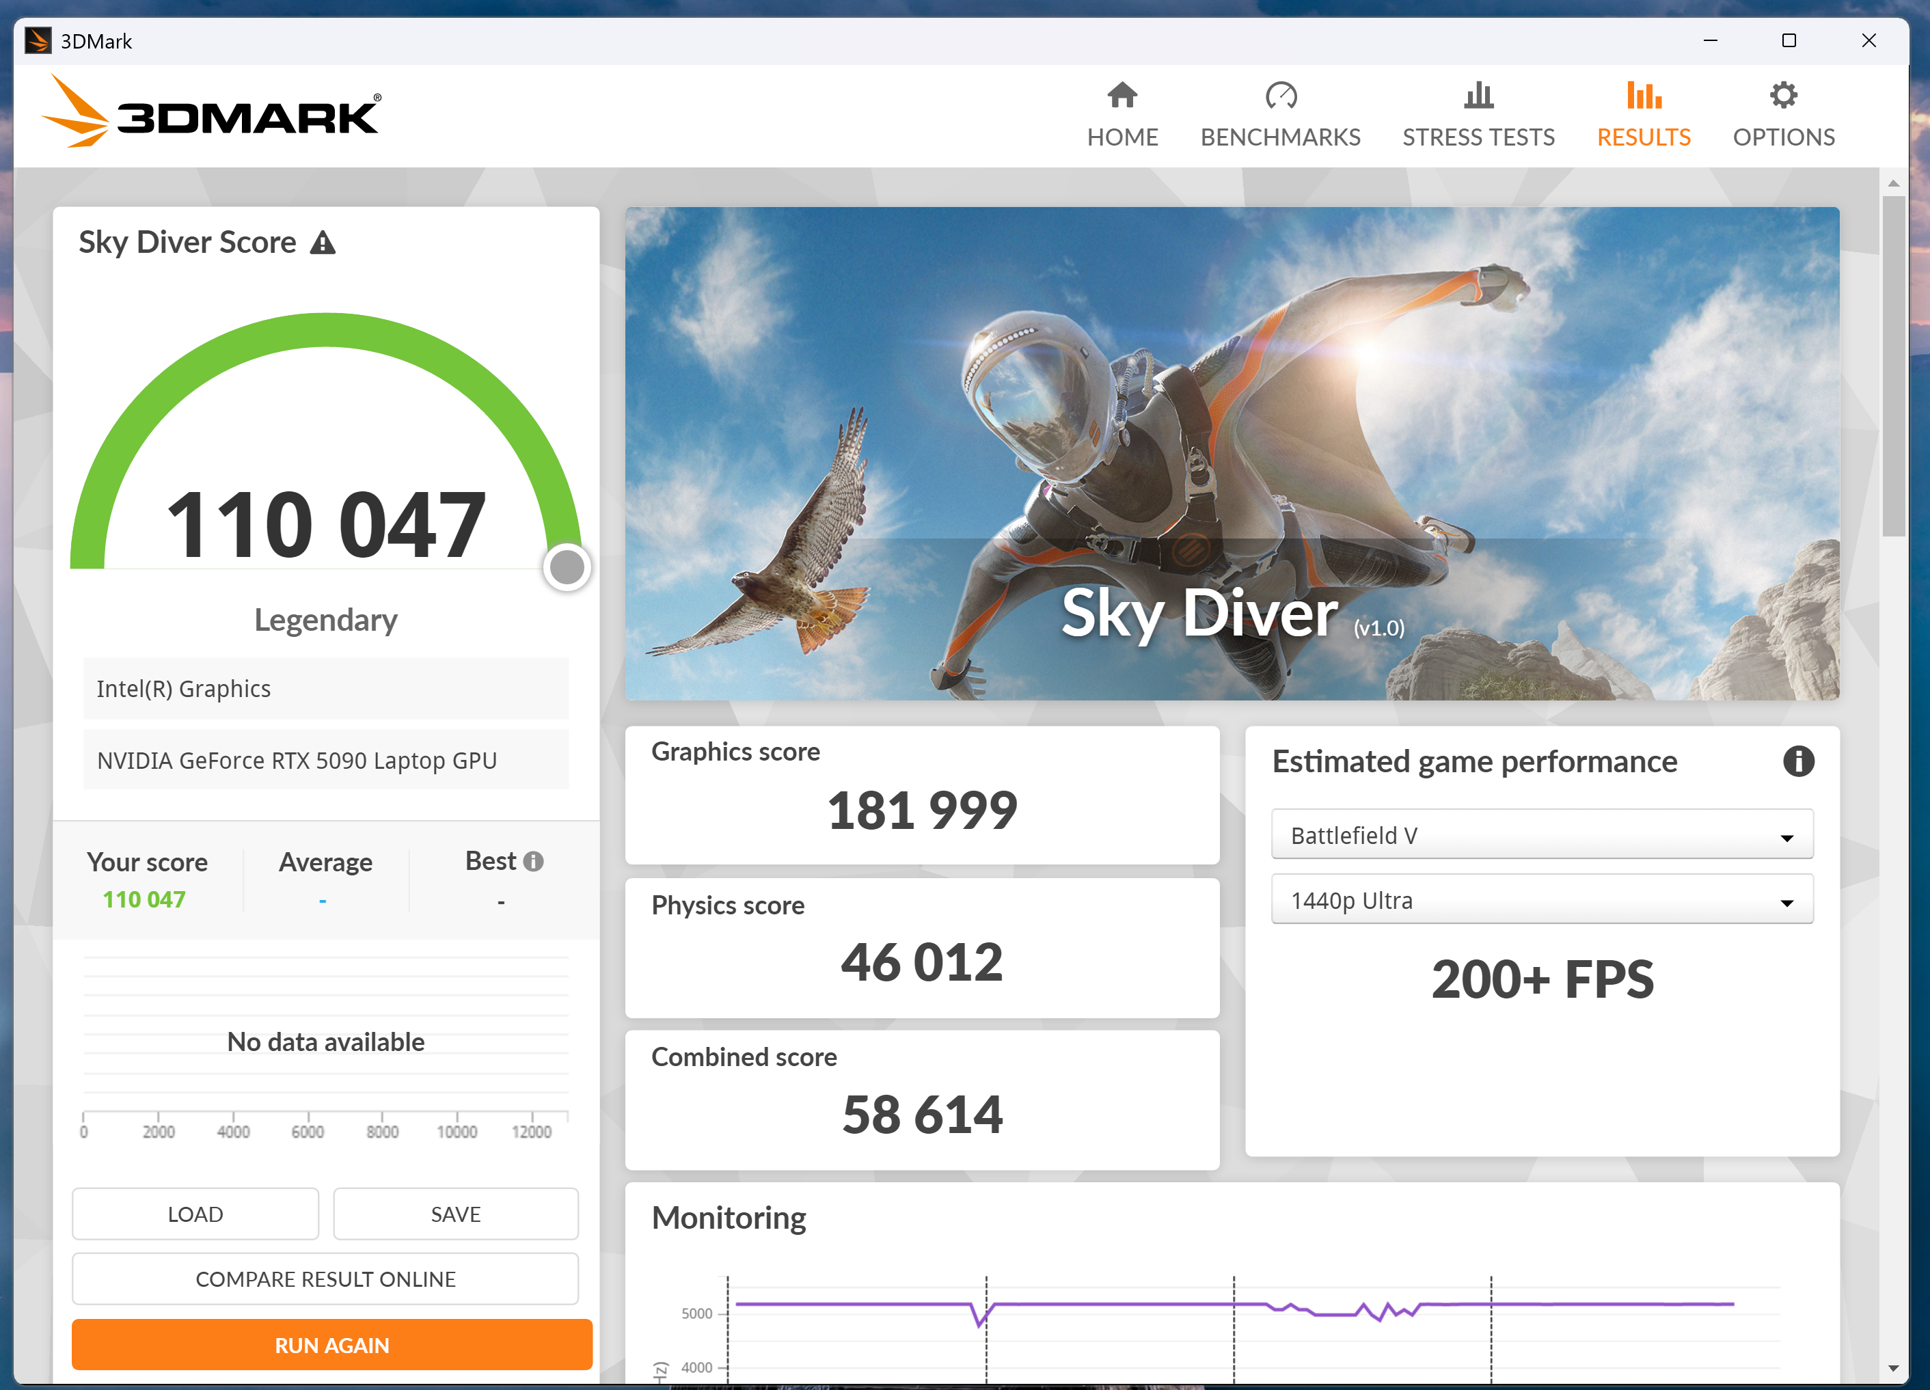Click the scrollbar down arrow

[x=1892, y=1369]
